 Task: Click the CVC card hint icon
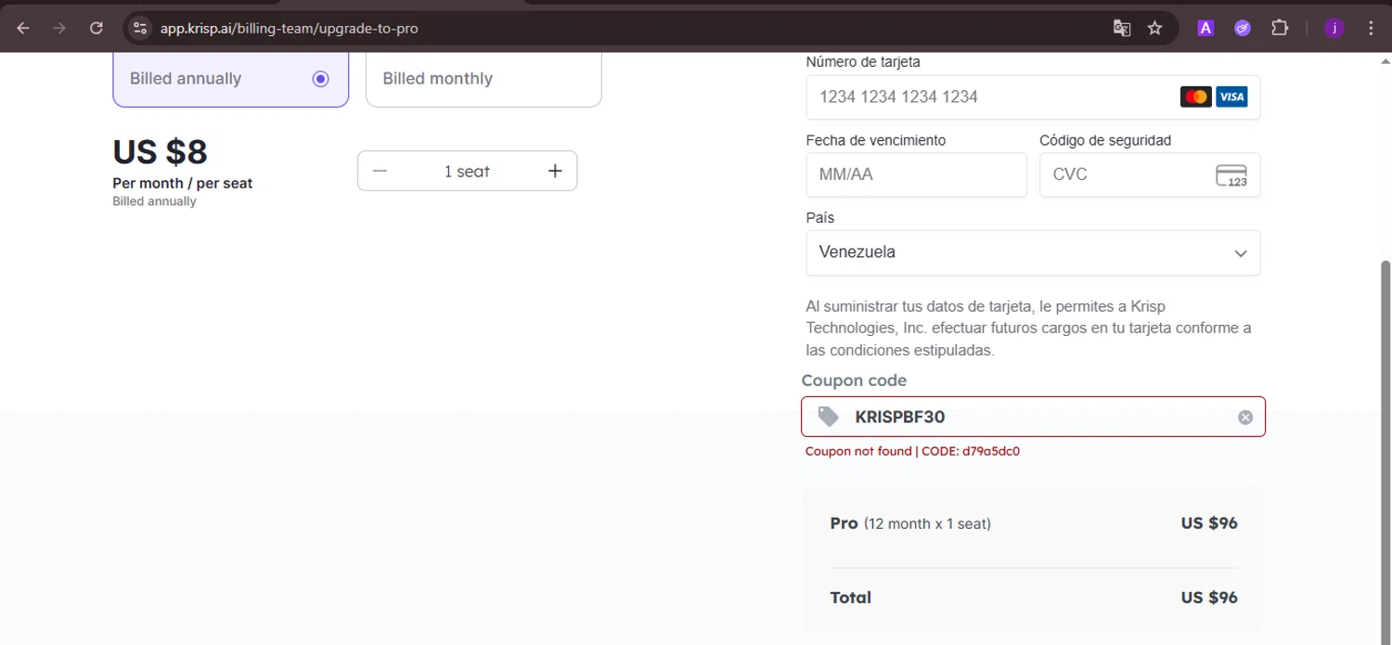[x=1231, y=175]
